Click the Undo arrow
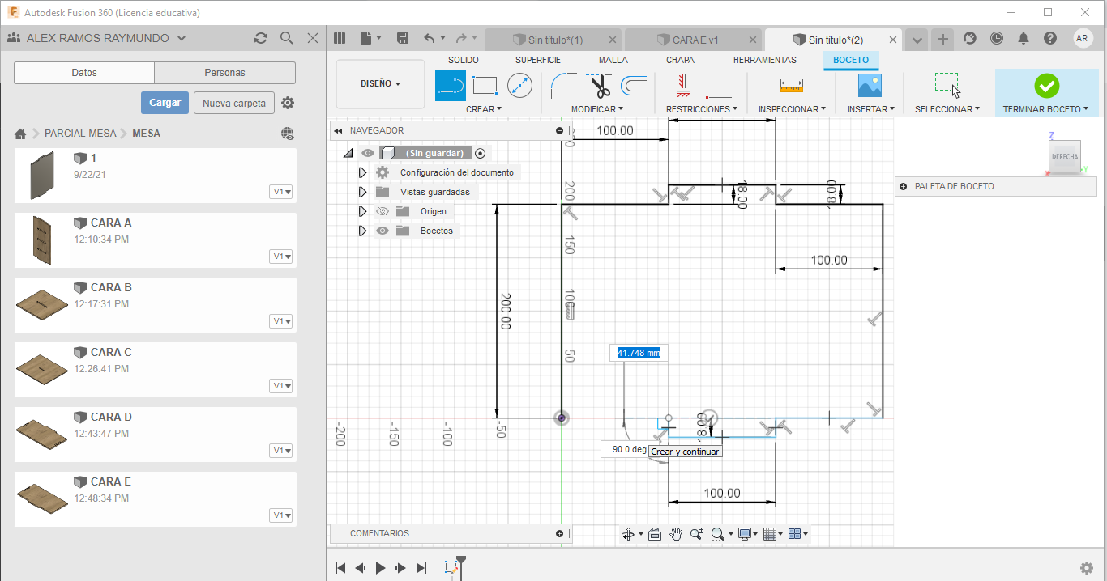This screenshot has width=1107, height=581. coord(430,38)
